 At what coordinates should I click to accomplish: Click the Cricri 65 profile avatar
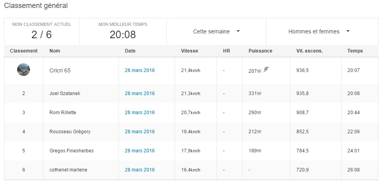(24, 70)
